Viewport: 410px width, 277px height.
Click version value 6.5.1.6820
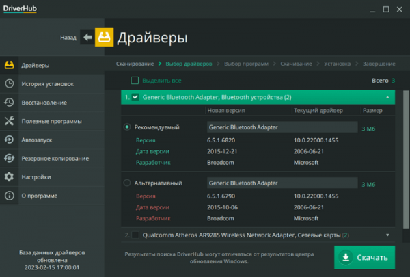tap(221, 140)
